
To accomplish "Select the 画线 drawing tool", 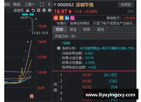I will pyautogui.click(x=17, y=5).
